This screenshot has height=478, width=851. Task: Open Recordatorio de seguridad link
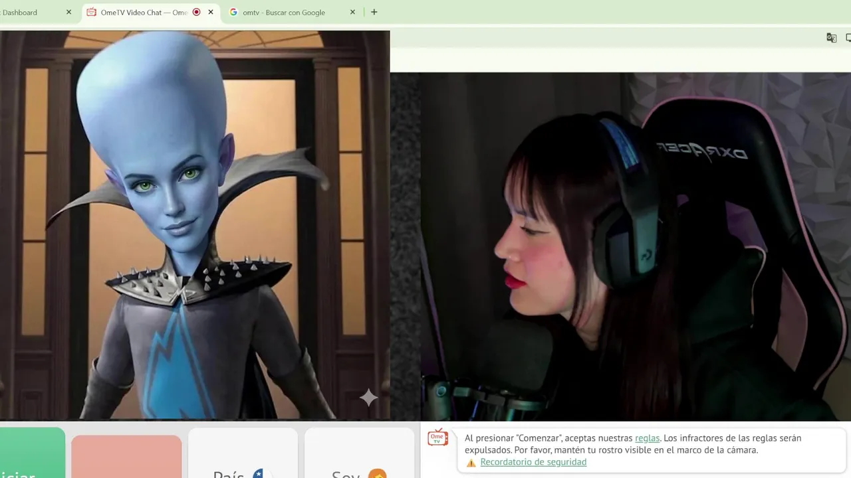pyautogui.click(x=533, y=462)
